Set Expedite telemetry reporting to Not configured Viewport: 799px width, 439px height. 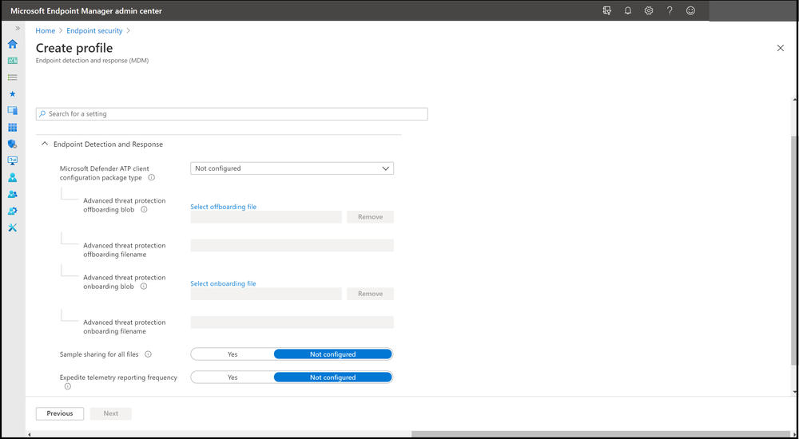click(x=332, y=378)
